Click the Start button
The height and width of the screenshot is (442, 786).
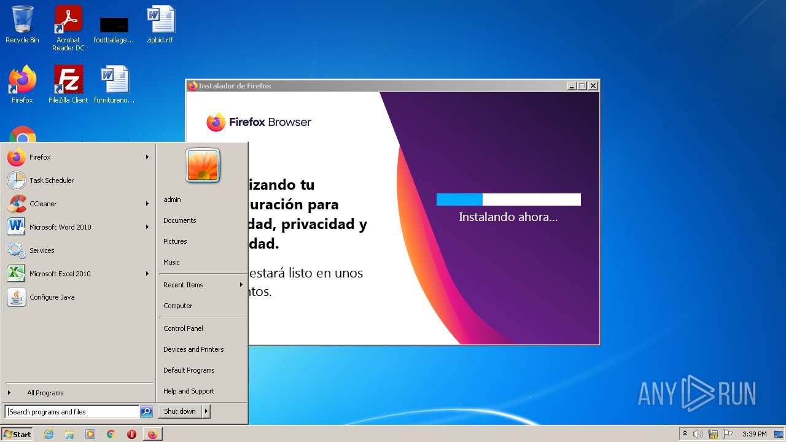(x=17, y=434)
